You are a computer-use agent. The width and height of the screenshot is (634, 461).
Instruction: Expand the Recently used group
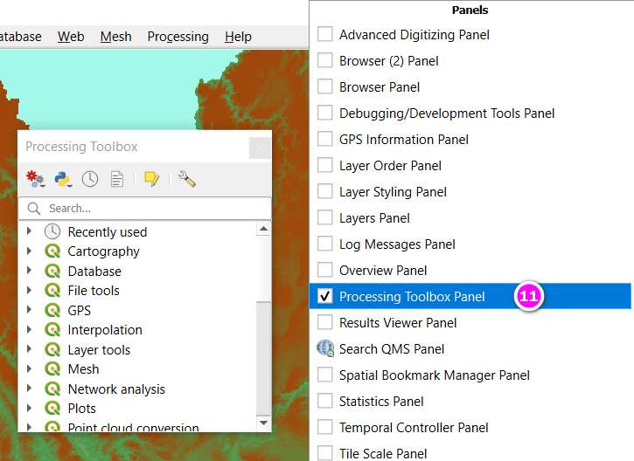(x=29, y=231)
